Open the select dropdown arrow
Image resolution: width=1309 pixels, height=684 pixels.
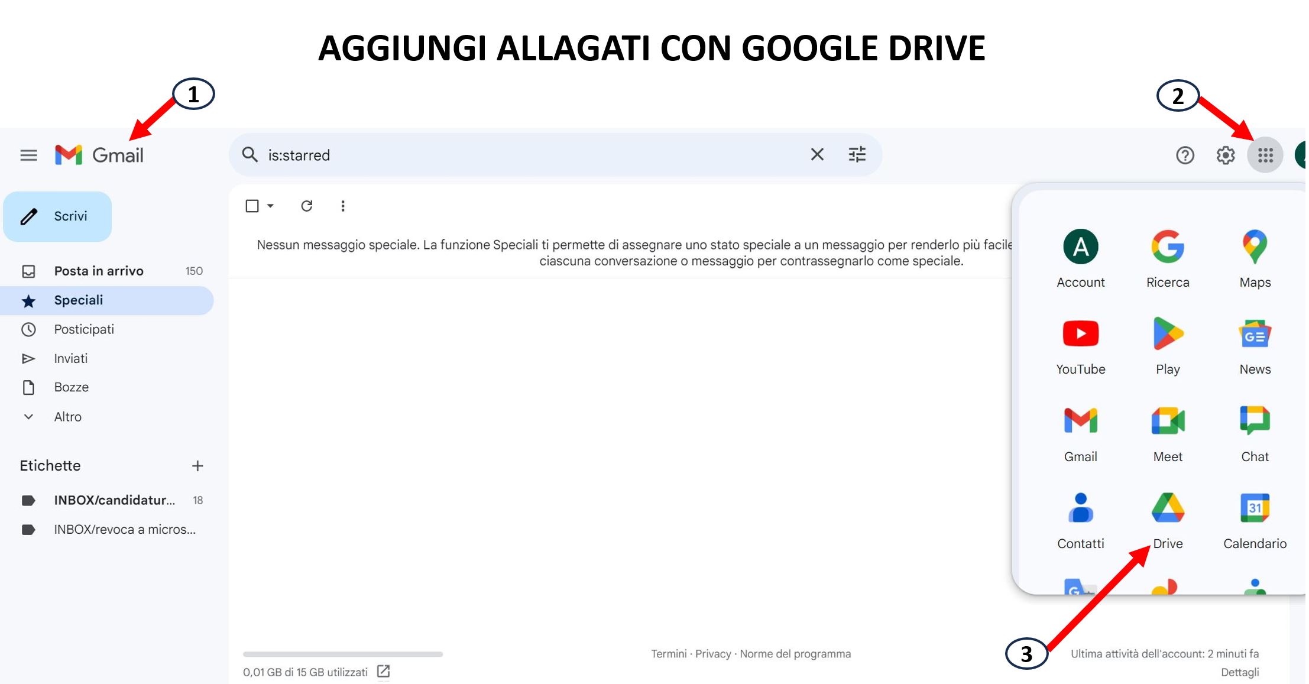pos(270,206)
